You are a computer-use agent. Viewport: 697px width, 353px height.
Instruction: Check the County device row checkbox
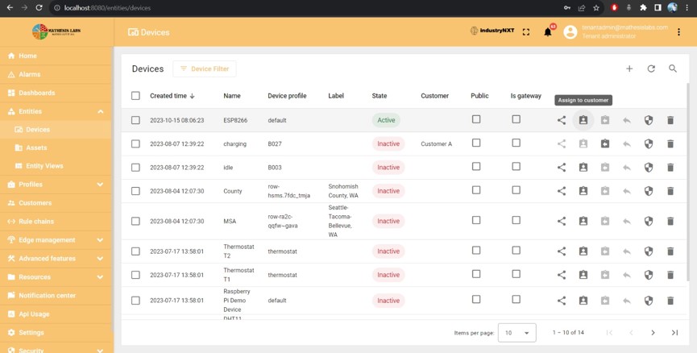coord(135,191)
